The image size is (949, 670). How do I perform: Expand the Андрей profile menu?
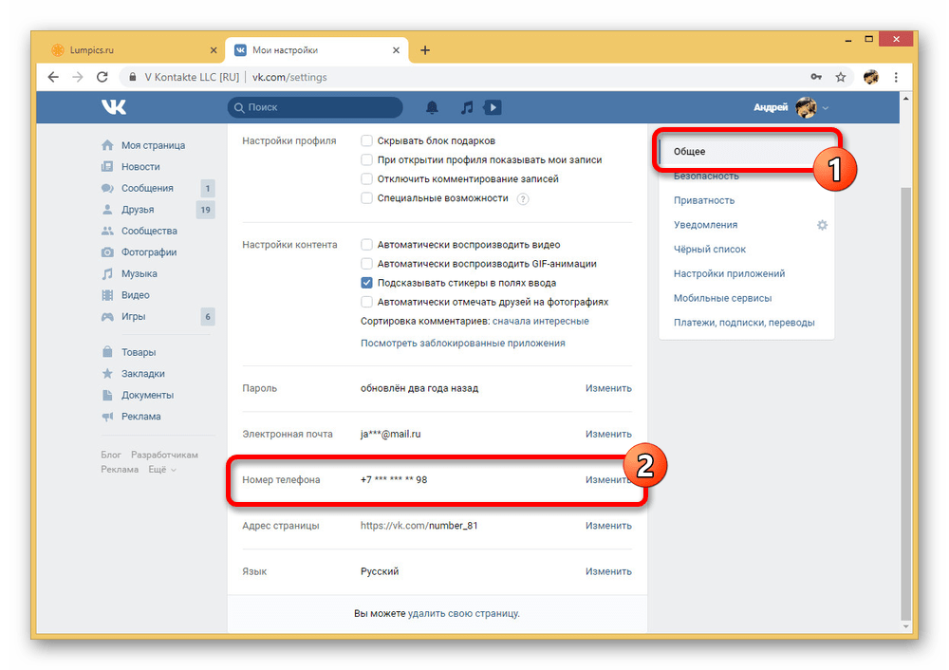[791, 108]
